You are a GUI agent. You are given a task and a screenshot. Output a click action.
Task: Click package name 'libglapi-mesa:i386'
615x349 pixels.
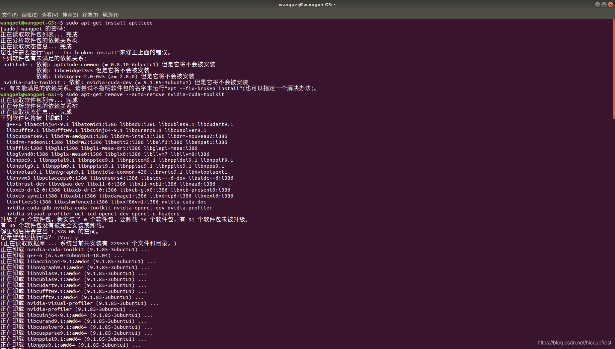click(x=170, y=148)
